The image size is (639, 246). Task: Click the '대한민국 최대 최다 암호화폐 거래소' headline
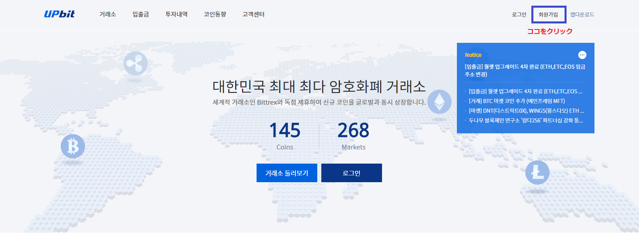click(319, 86)
